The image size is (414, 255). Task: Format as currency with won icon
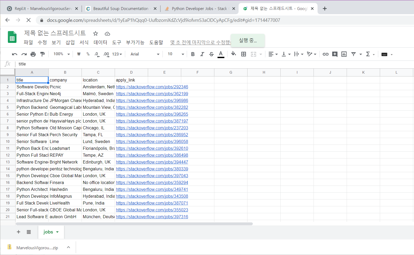click(x=79, y=54)
